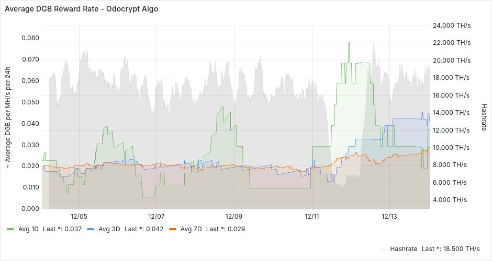Select the 12/05 date label on x-axis

point(79,216)
